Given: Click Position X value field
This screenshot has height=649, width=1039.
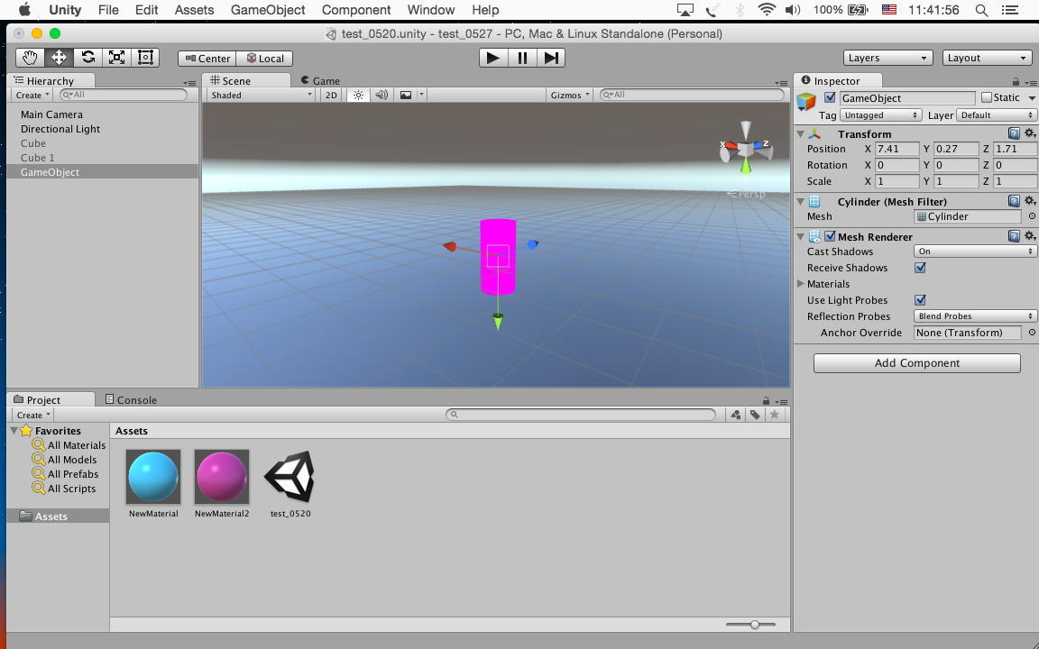Looking at the screenshot, I should click(897, 149).
